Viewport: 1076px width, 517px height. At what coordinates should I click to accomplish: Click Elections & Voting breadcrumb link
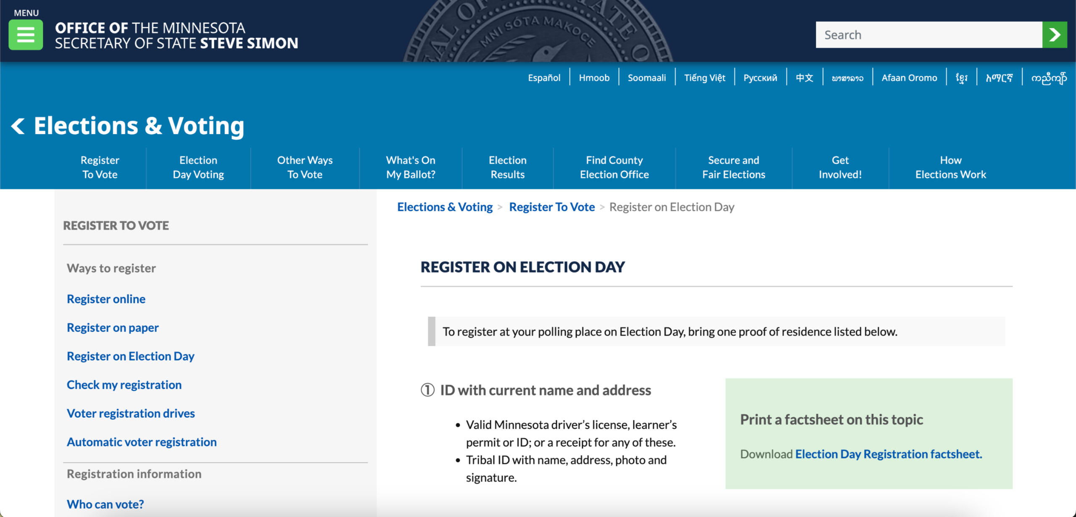445,207
